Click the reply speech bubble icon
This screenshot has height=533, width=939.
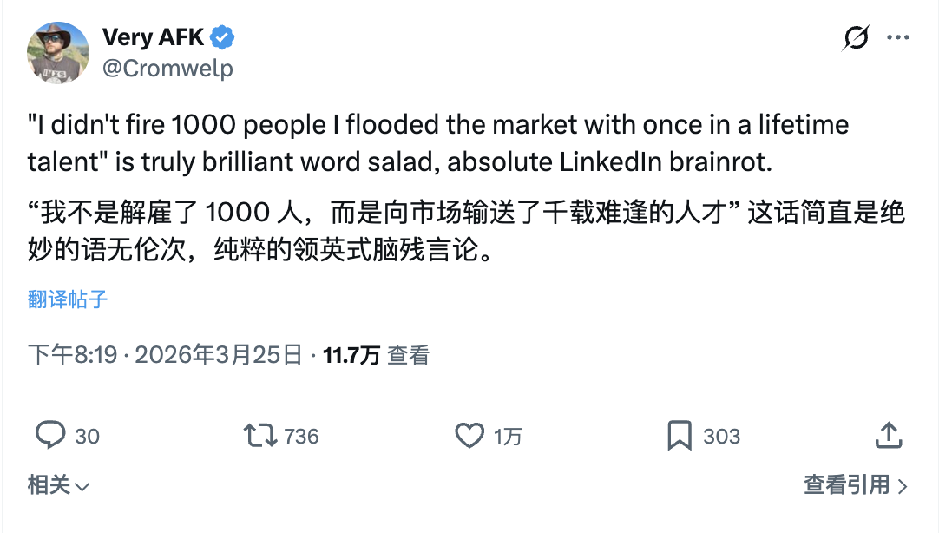(x=50, y=435)
